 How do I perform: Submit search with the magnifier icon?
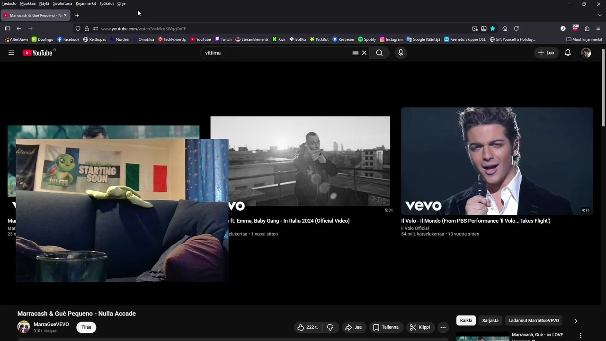coord(379,53)
